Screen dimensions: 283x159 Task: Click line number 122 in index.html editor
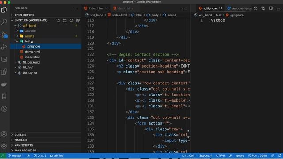tap(90, 55)
